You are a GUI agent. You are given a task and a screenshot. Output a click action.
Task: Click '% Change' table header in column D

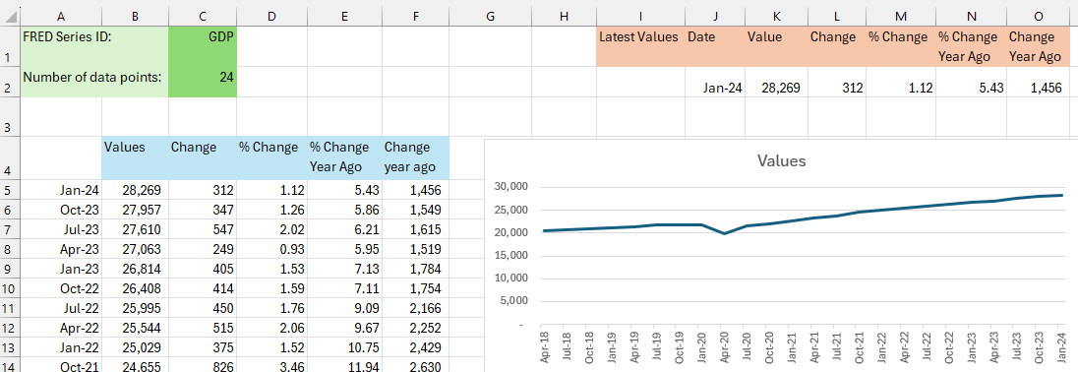coord(272,157)
